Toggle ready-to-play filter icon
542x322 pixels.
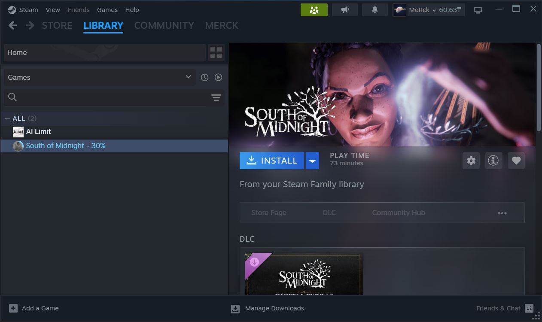click(219, 77)
